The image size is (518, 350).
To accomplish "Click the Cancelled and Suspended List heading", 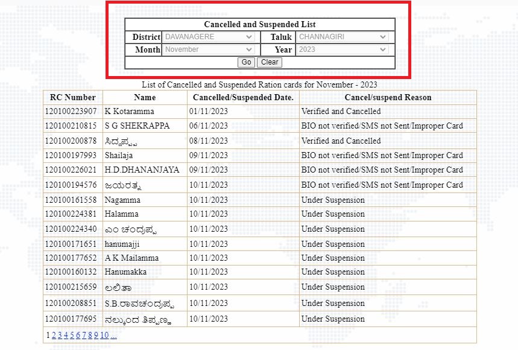I will 260,25.
